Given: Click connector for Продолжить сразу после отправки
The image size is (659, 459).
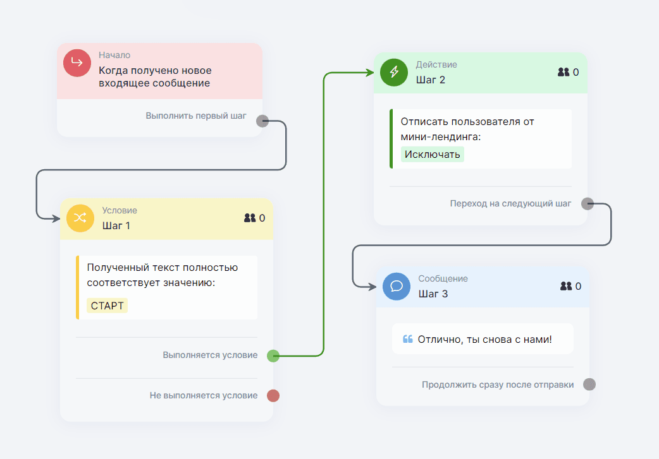Looking at the screenshot, I should pyautogui.click(x=589, y=384).
